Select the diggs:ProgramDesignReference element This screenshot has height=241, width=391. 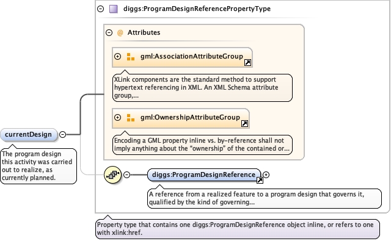[x=204, y=174]
